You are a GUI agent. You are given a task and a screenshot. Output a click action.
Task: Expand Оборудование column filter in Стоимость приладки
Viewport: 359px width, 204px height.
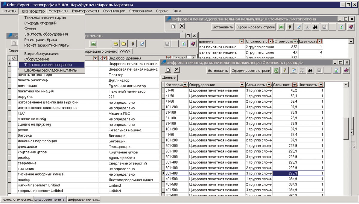click(x=242, y=85)
